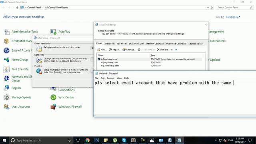Show hidden system tray icons

point(216,140)
